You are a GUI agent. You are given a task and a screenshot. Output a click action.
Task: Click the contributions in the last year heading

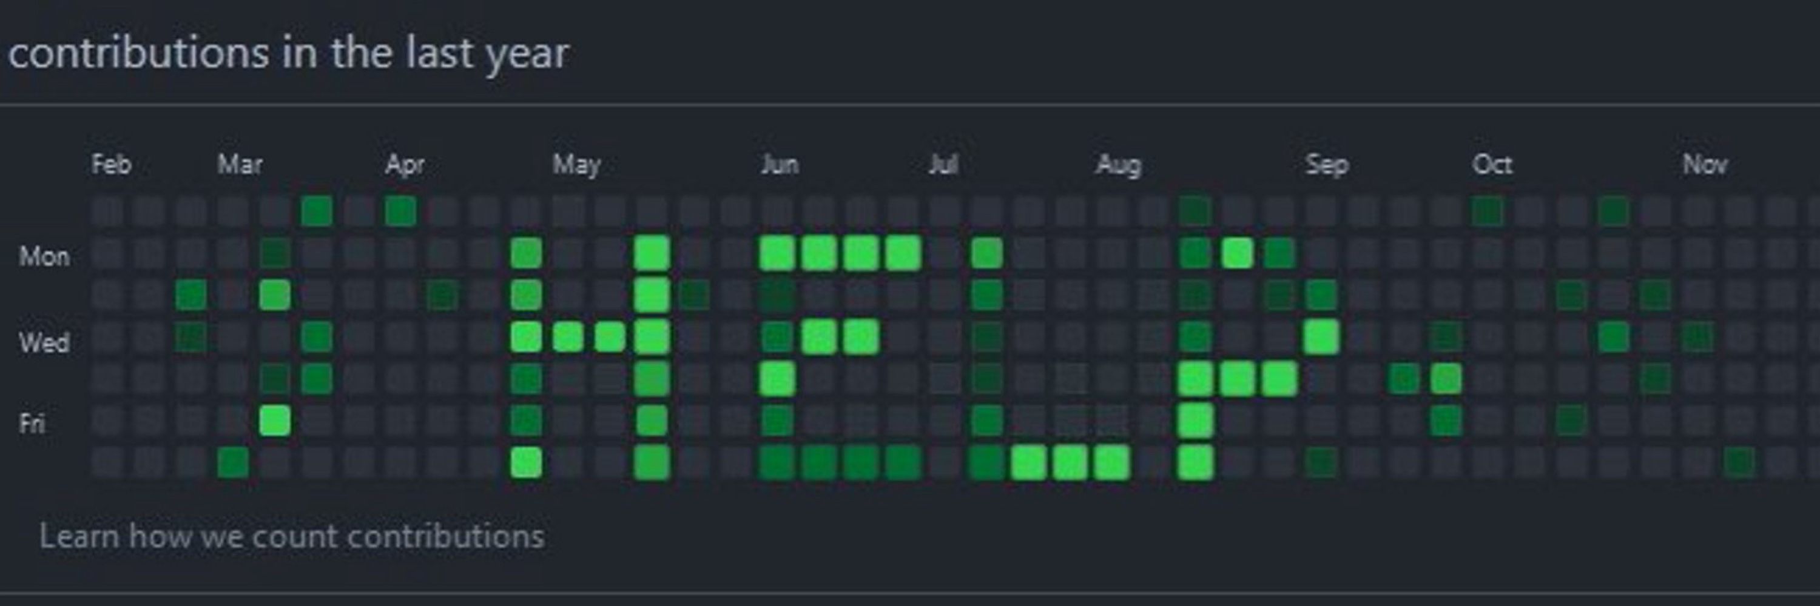click(288, 53)
